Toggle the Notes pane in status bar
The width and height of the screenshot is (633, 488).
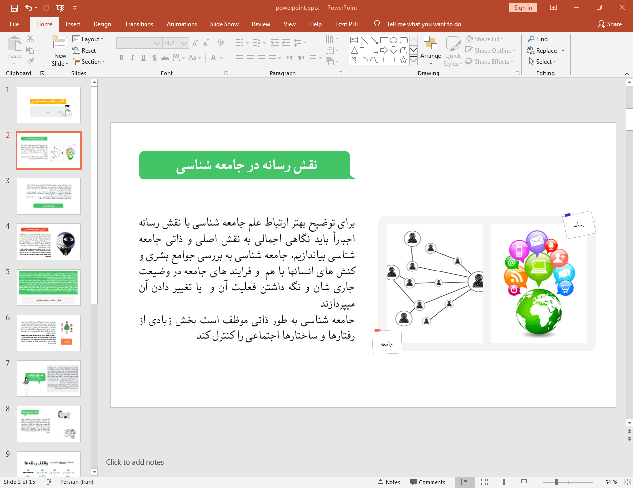point(389,482)
